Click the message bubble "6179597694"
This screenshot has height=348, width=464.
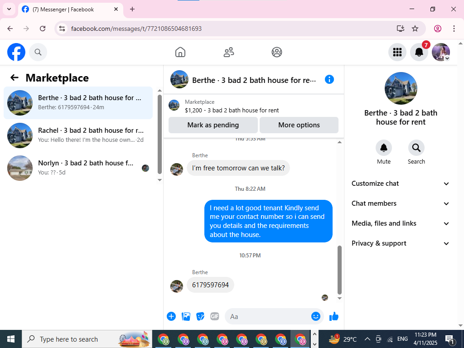click(x=210, y=285)
